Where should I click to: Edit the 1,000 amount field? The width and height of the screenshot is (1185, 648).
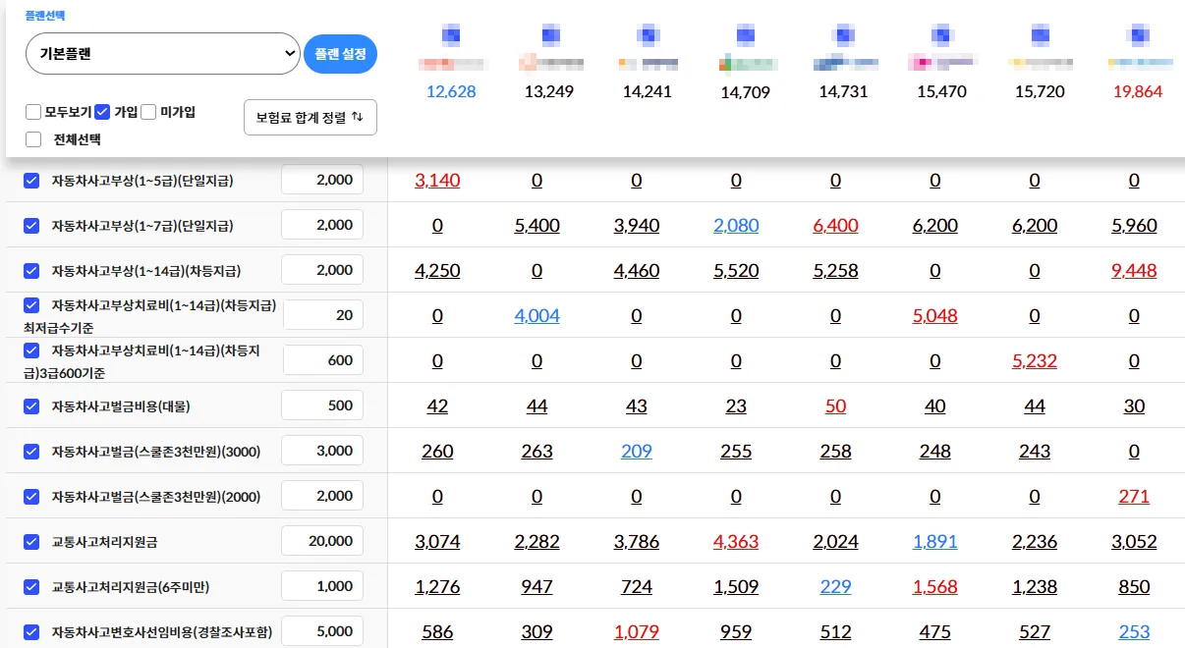(322, 586)
